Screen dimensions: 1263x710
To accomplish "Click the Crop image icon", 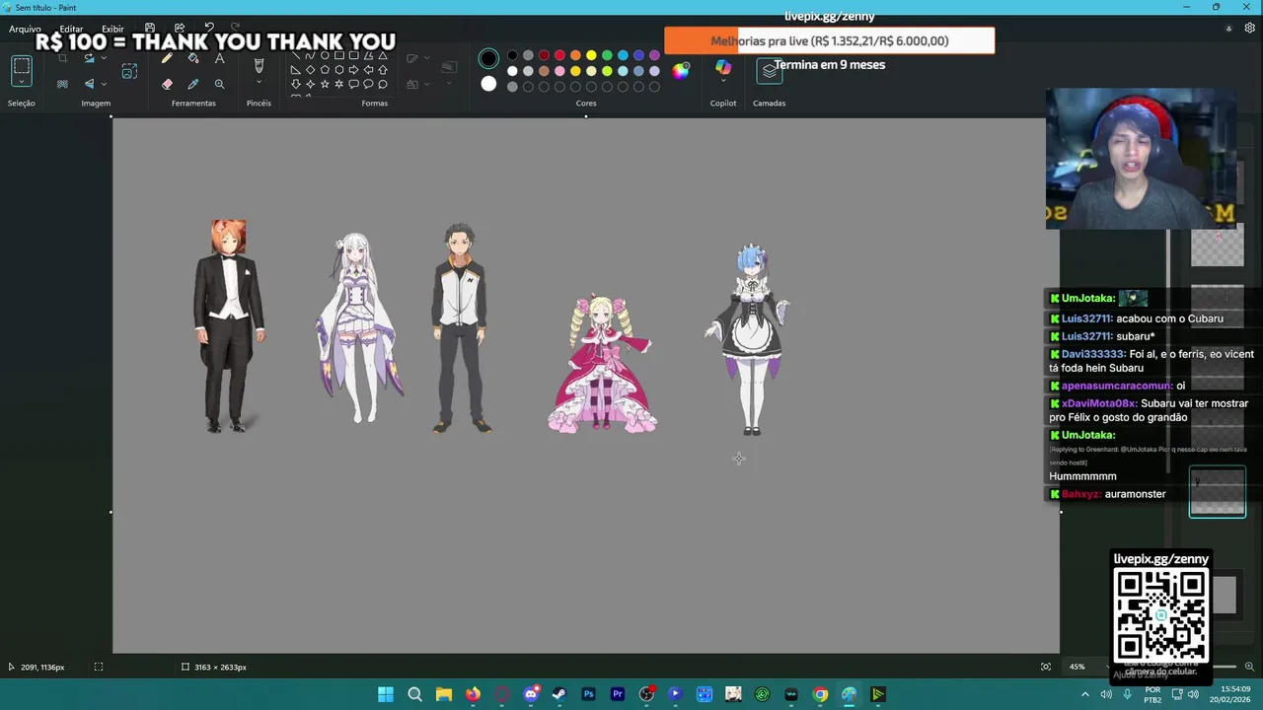I will 62,59.
